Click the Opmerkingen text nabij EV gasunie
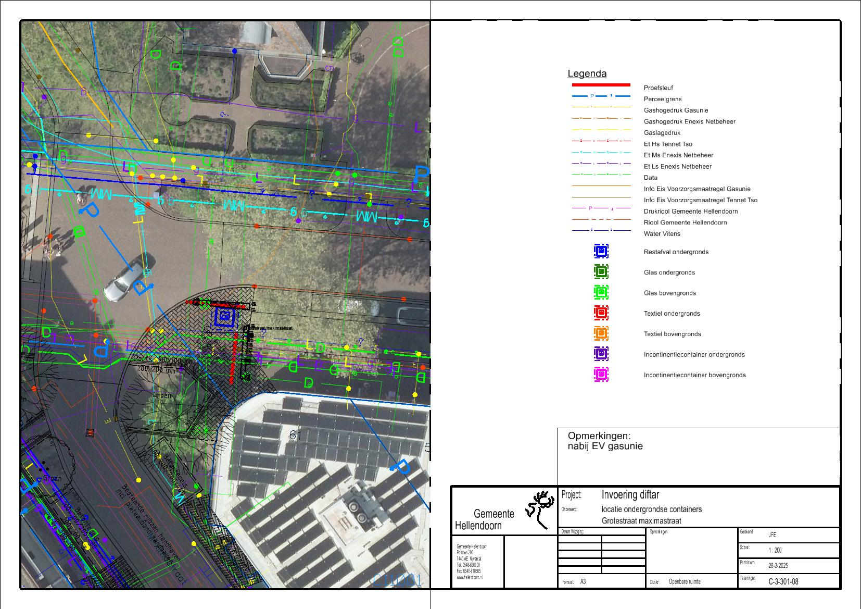Viewport: 861px width, 609px height. 605,446
